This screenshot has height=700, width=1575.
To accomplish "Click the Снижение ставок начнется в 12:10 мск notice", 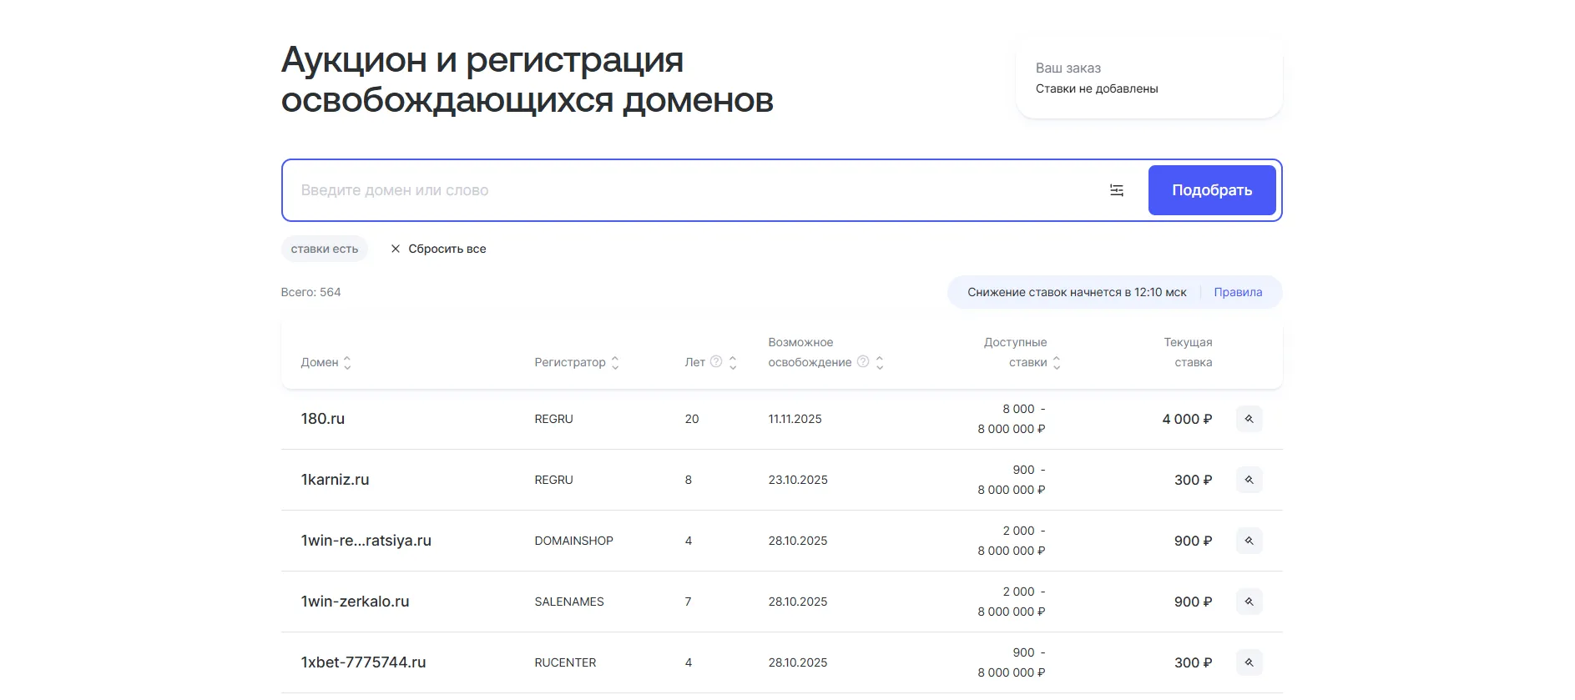I will tap(1077, 292).
